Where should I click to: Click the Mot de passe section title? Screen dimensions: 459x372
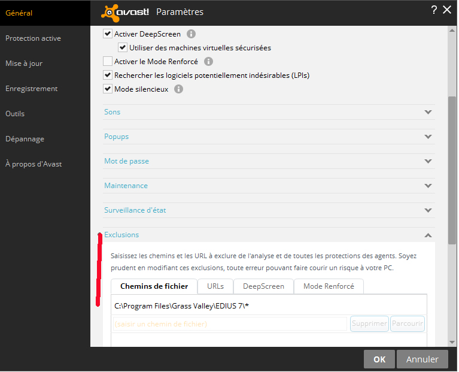click(x=127, y=161)
